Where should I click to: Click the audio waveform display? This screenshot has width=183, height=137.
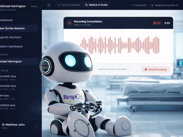coord(120,45)
